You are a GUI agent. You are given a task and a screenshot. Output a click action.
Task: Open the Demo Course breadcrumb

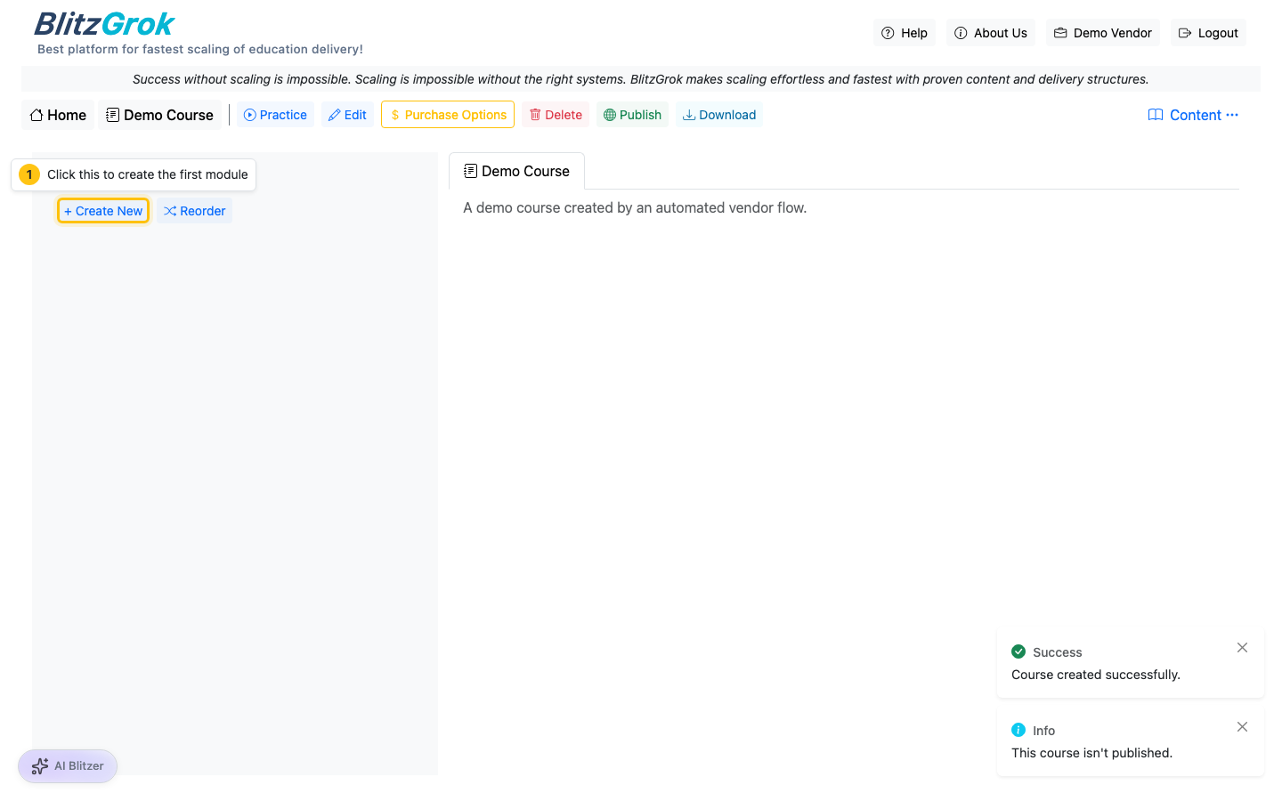[x=159, y=115]
